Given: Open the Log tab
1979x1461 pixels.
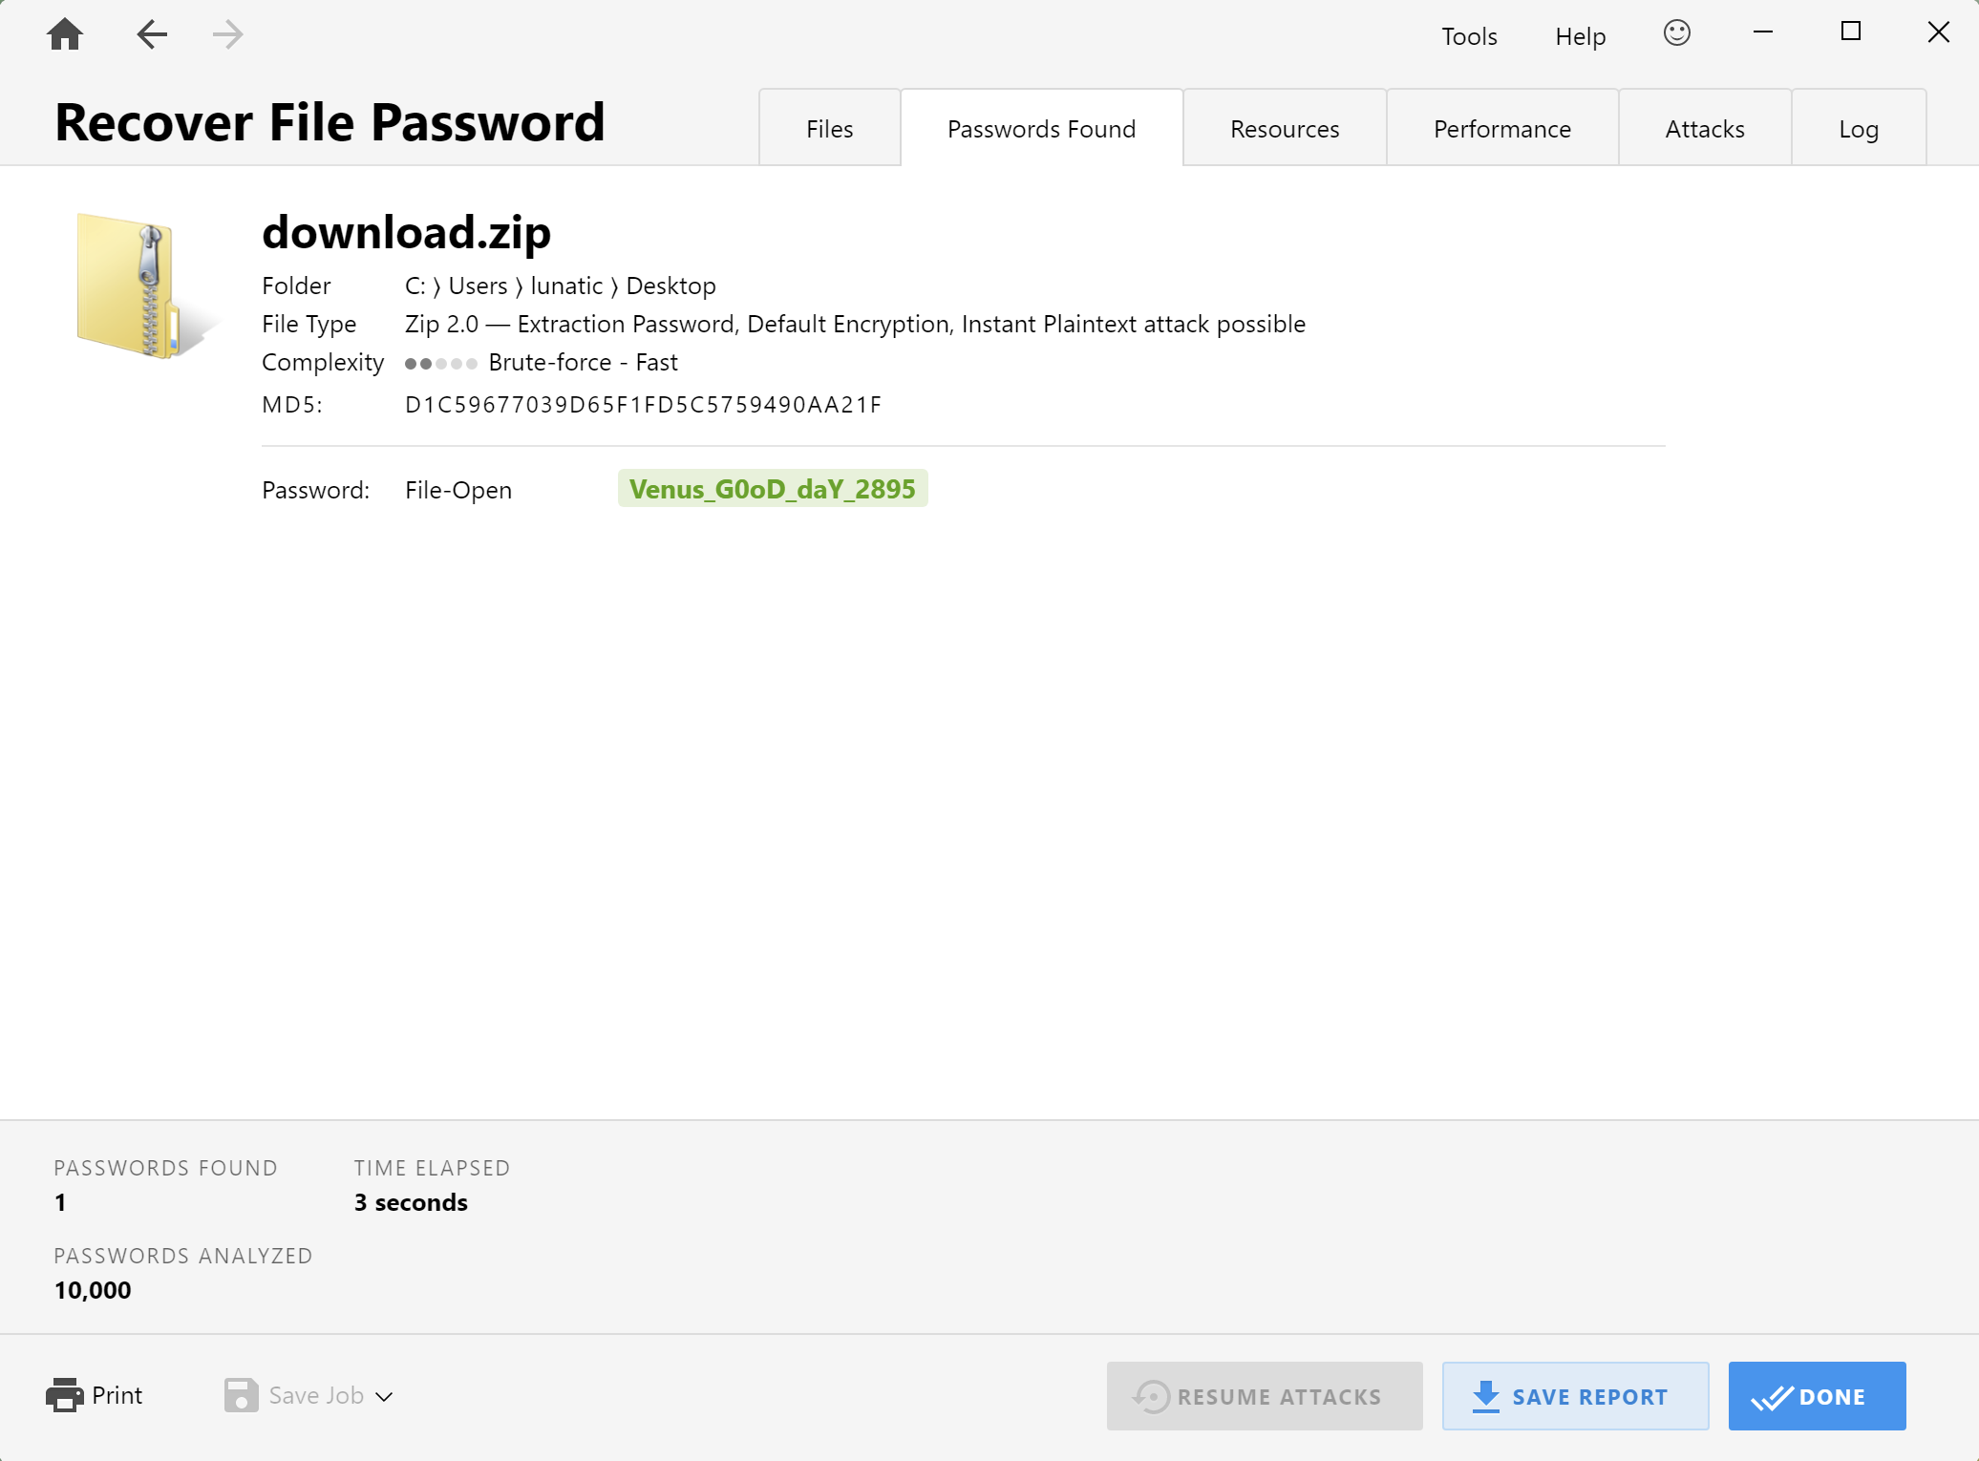Looking at the screenshot, I should tap(1859, 129).
